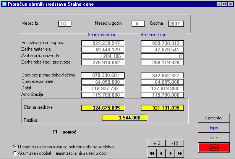Click the 'Sa investicijom' column heading
The height and width of the screenshot is (159, 235).
click(x=101, y=35)
